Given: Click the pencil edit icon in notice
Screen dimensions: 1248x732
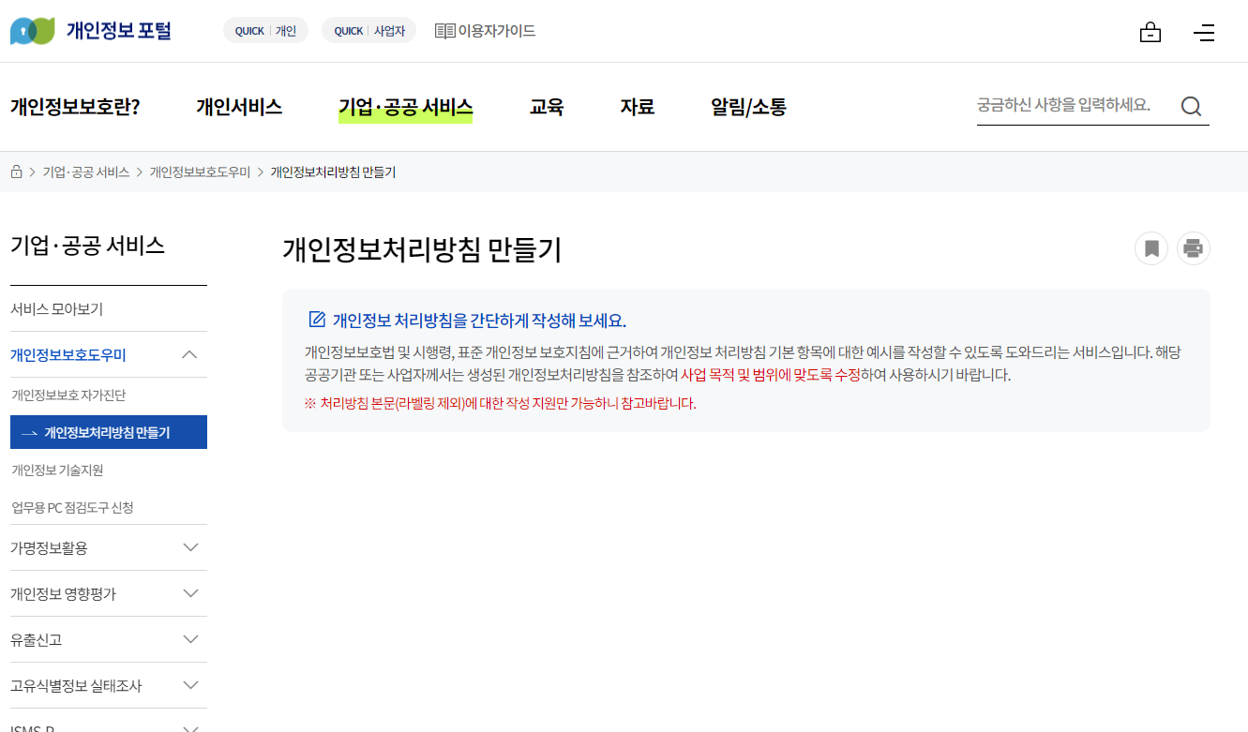Looking at the screenshot, I should pos(317,319).
